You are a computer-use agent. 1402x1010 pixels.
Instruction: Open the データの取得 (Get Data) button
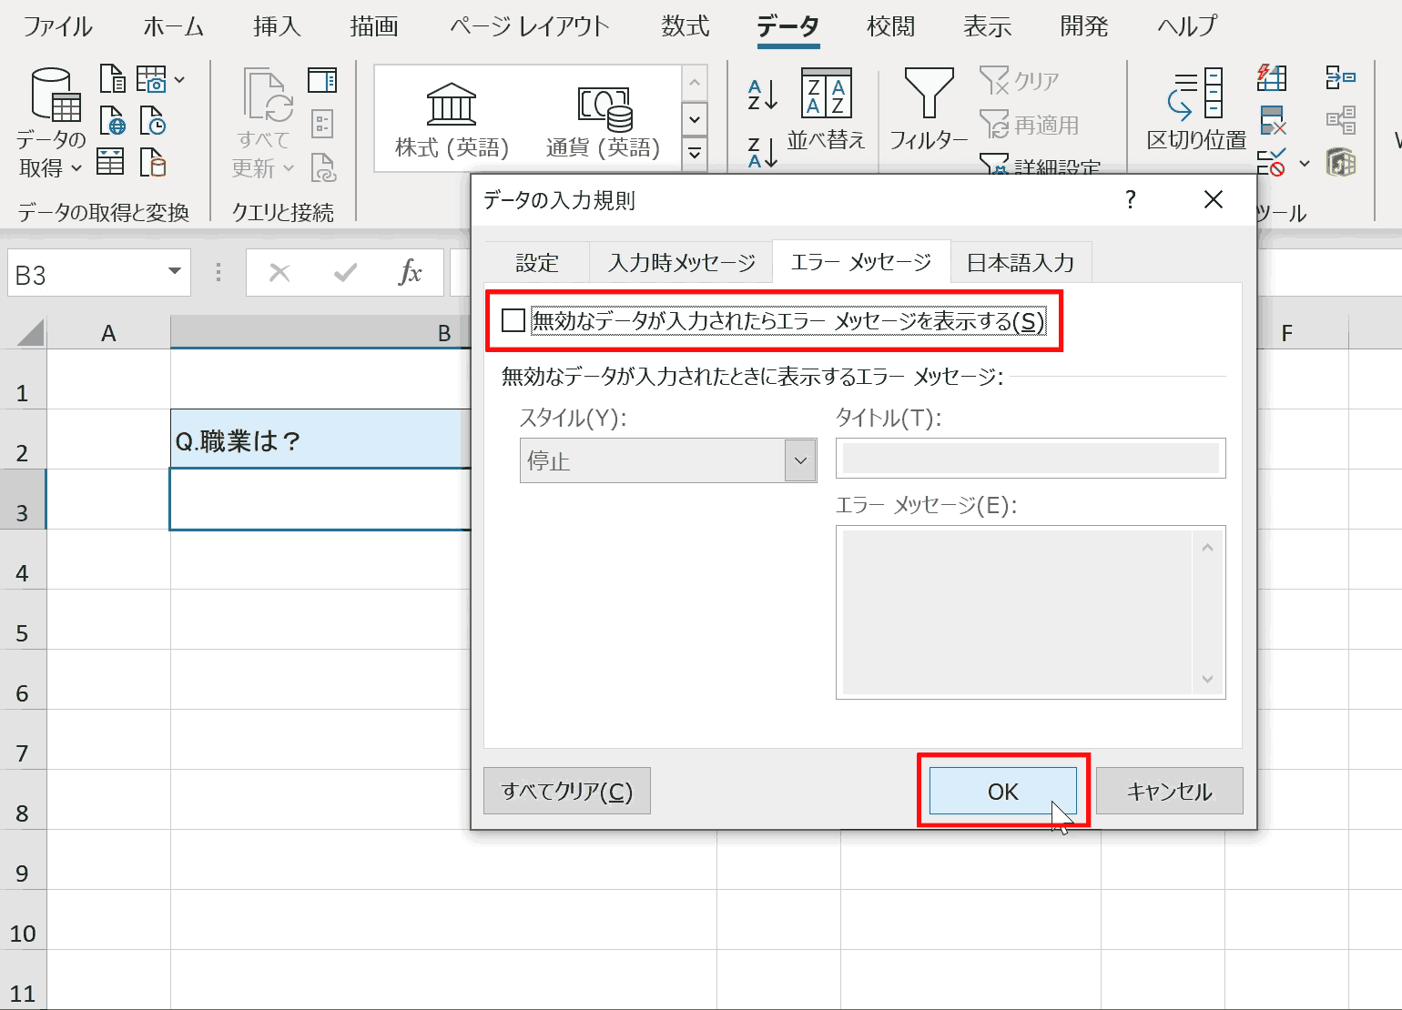click(x=52, y=123)
